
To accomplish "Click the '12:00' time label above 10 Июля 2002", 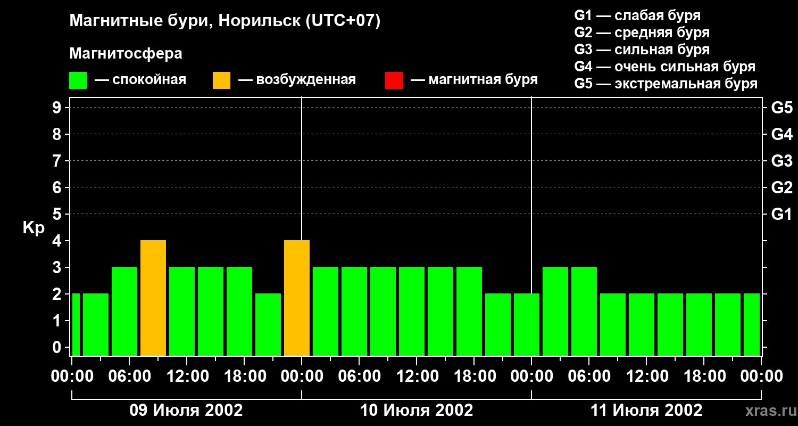I will coord(417,376).
